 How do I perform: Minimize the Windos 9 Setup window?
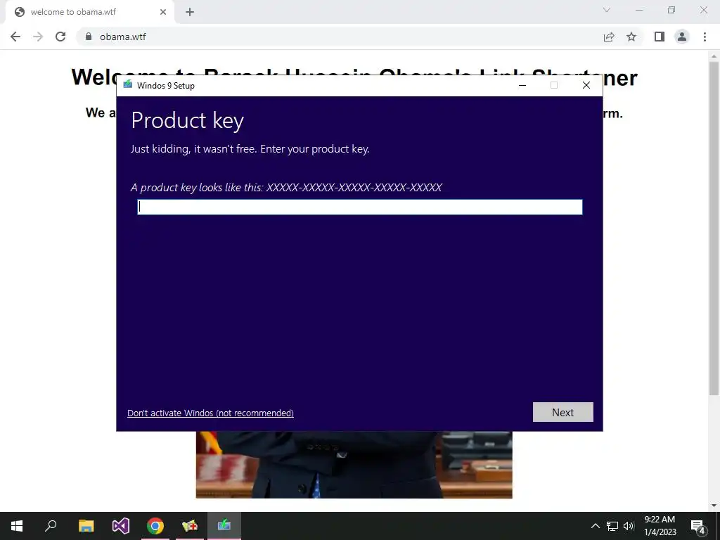pyautogui.click(x=522, y=85)
